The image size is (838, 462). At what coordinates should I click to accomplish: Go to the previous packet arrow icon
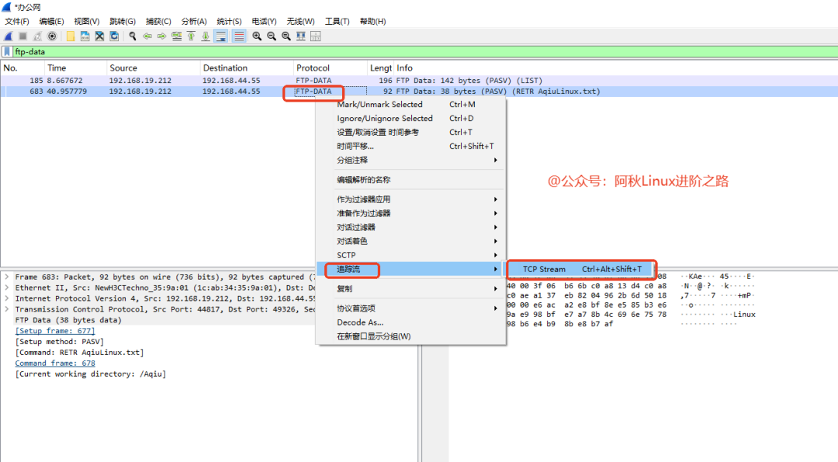coord(147,36)
